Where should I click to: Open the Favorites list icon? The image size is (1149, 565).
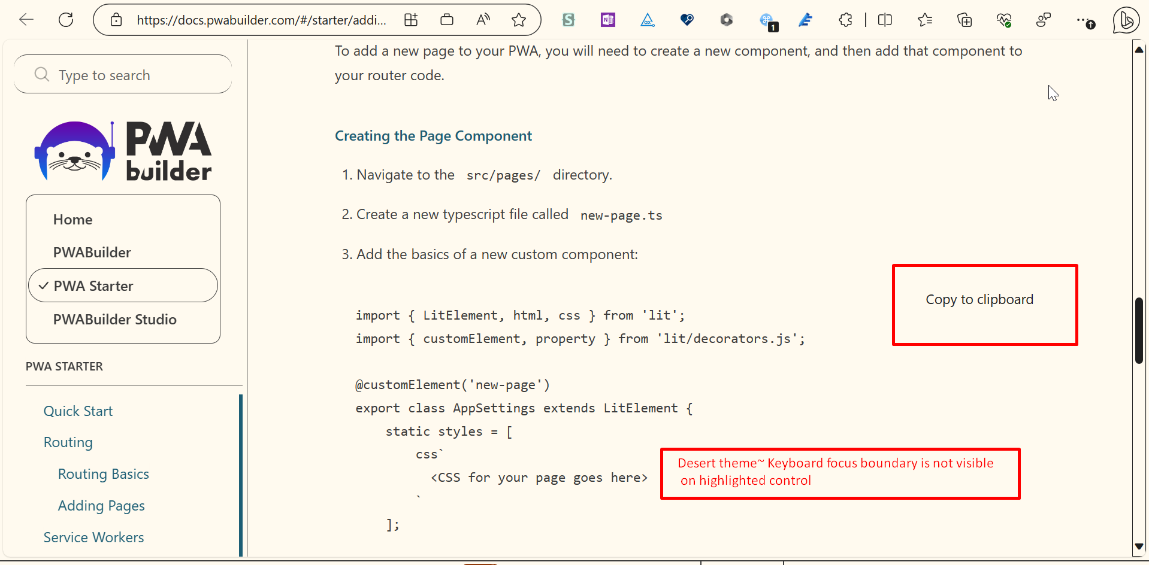924,20
